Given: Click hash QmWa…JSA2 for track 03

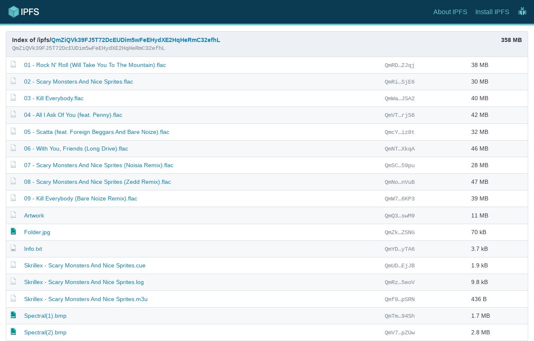Looking at the screenshot, I should click(400, 99).
